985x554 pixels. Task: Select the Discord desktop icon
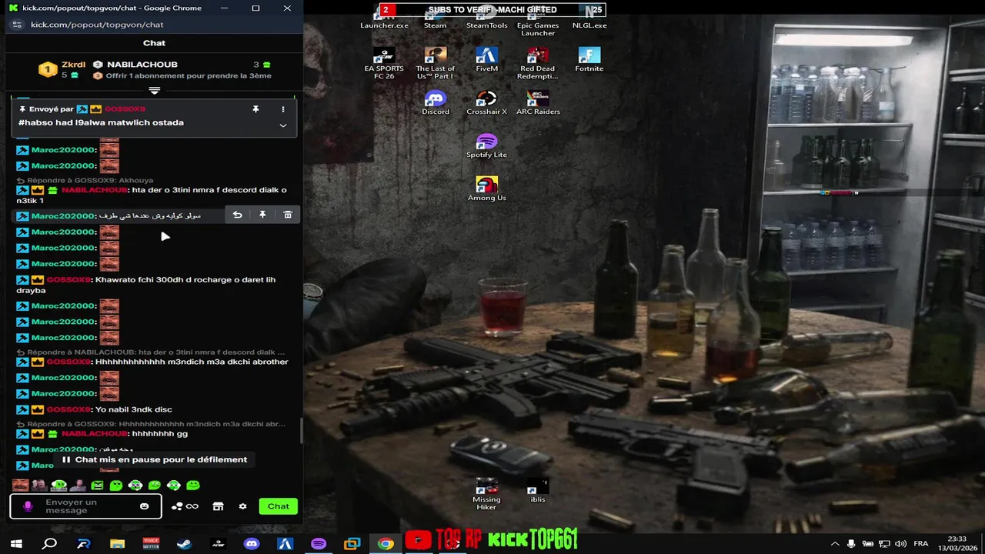click(x=435, y=103)
